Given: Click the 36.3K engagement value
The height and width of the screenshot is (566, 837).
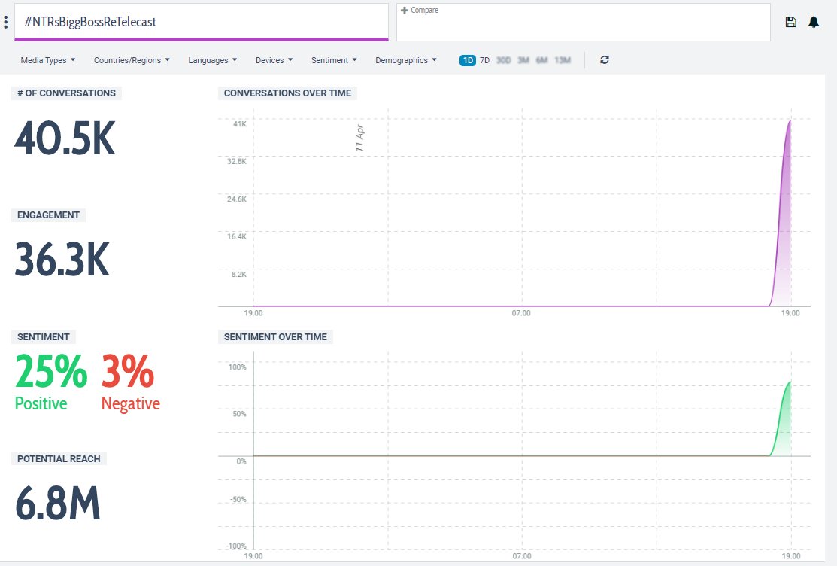Looking at the screenshot, I should (x=62, y=259).
